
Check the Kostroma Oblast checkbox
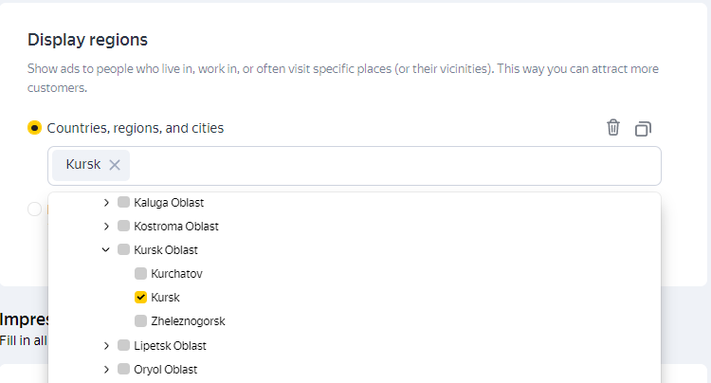point(123,226)
